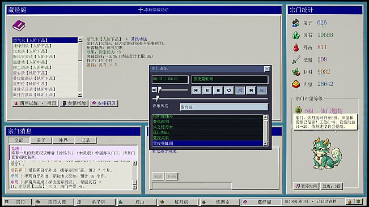
Task: Click skill list scroll down arrow
Action: (x=80, y=94)
